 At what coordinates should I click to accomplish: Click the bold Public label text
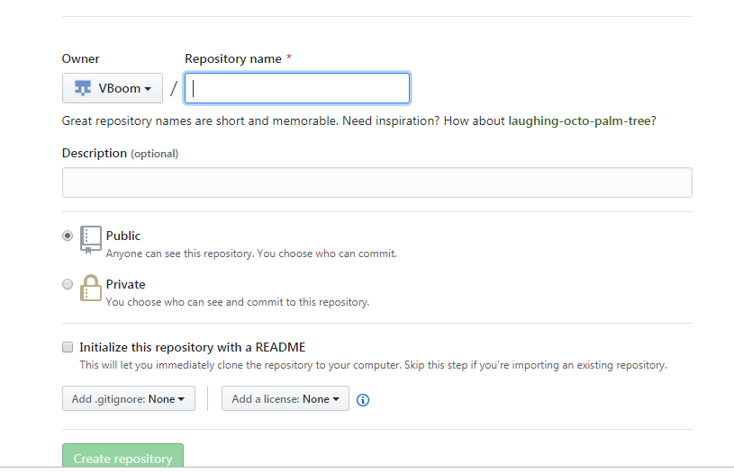(123, 236)
